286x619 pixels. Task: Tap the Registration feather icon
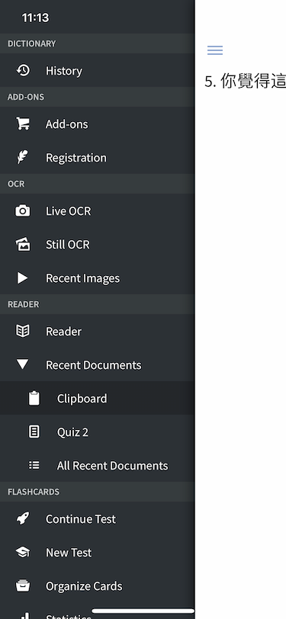tap(22, 157)
